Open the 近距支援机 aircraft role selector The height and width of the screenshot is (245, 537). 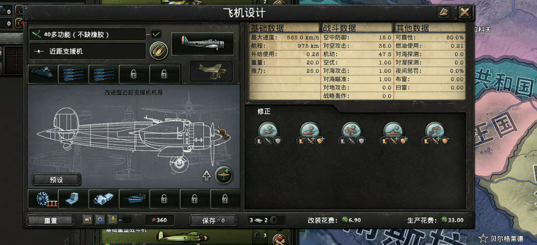pos(88,51)
